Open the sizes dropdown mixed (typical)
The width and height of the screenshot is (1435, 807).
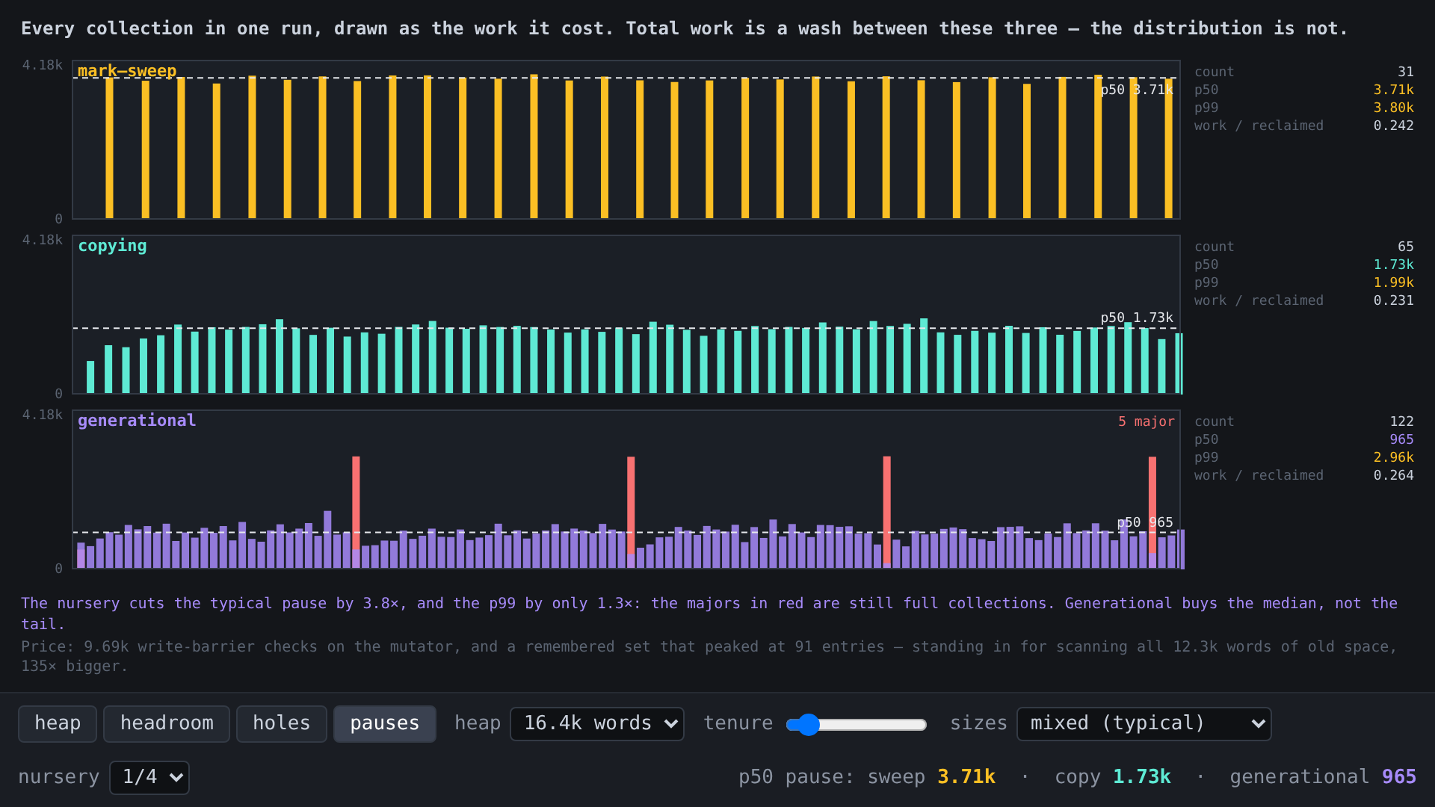(1144, 723)
